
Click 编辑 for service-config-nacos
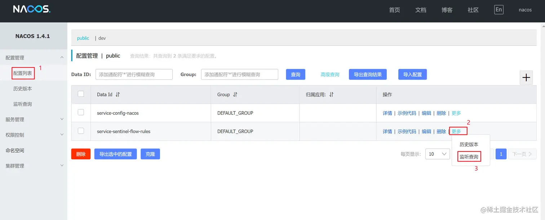426,113
